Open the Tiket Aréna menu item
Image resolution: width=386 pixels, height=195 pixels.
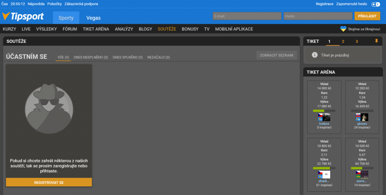tap(96, 29)
